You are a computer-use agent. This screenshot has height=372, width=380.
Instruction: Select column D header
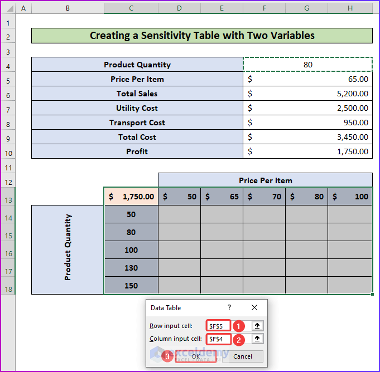(179, 8)
